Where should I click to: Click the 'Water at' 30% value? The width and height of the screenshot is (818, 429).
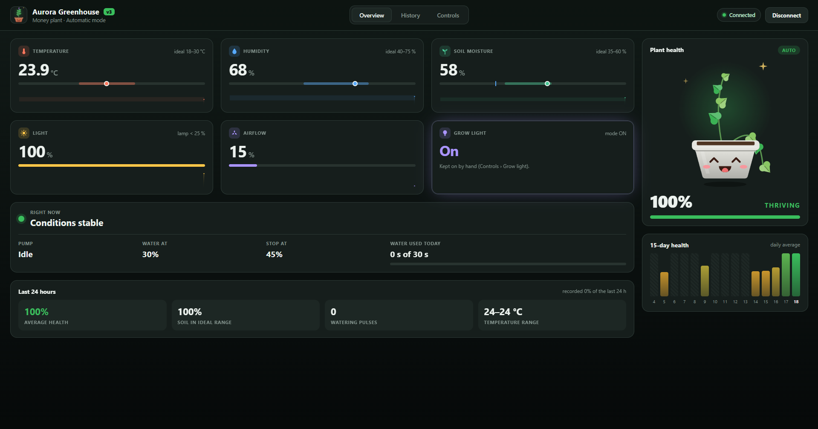[x=150, y=255]
